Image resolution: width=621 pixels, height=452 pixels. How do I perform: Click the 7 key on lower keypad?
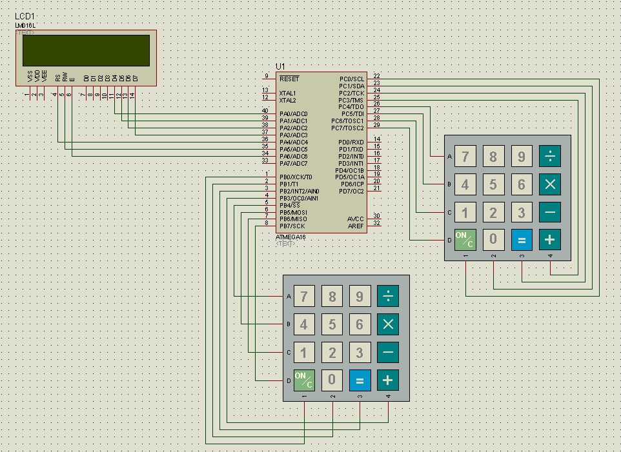tap(304, 296)
